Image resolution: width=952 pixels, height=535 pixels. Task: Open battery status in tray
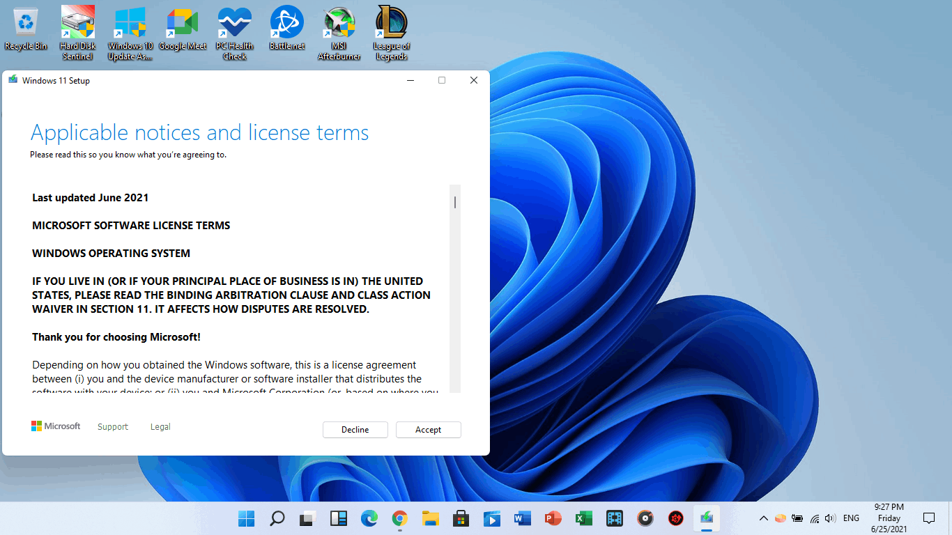pos(797,518)
